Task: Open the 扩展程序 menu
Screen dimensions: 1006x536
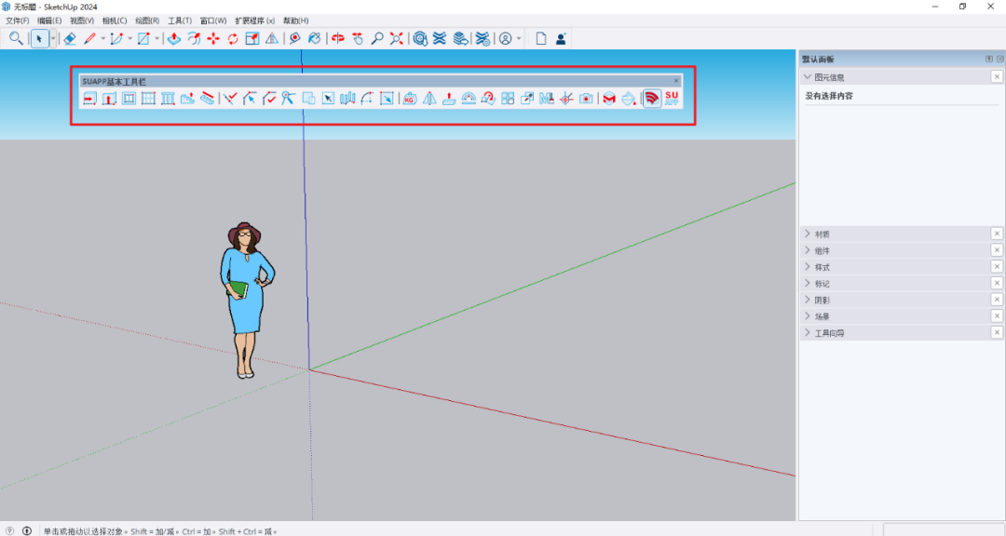Action: click(254, 20)
